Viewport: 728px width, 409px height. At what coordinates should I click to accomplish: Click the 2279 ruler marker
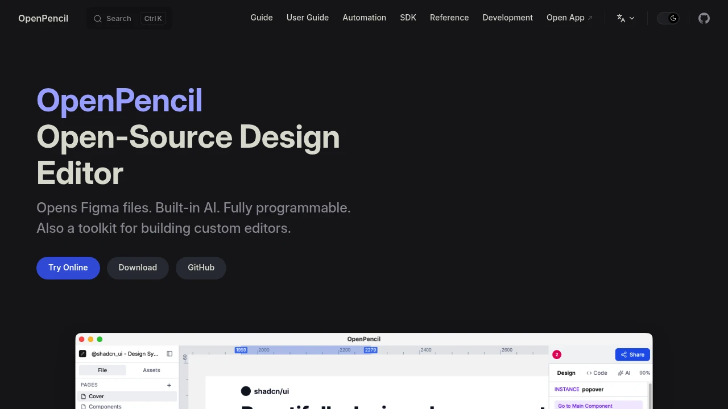370,350
